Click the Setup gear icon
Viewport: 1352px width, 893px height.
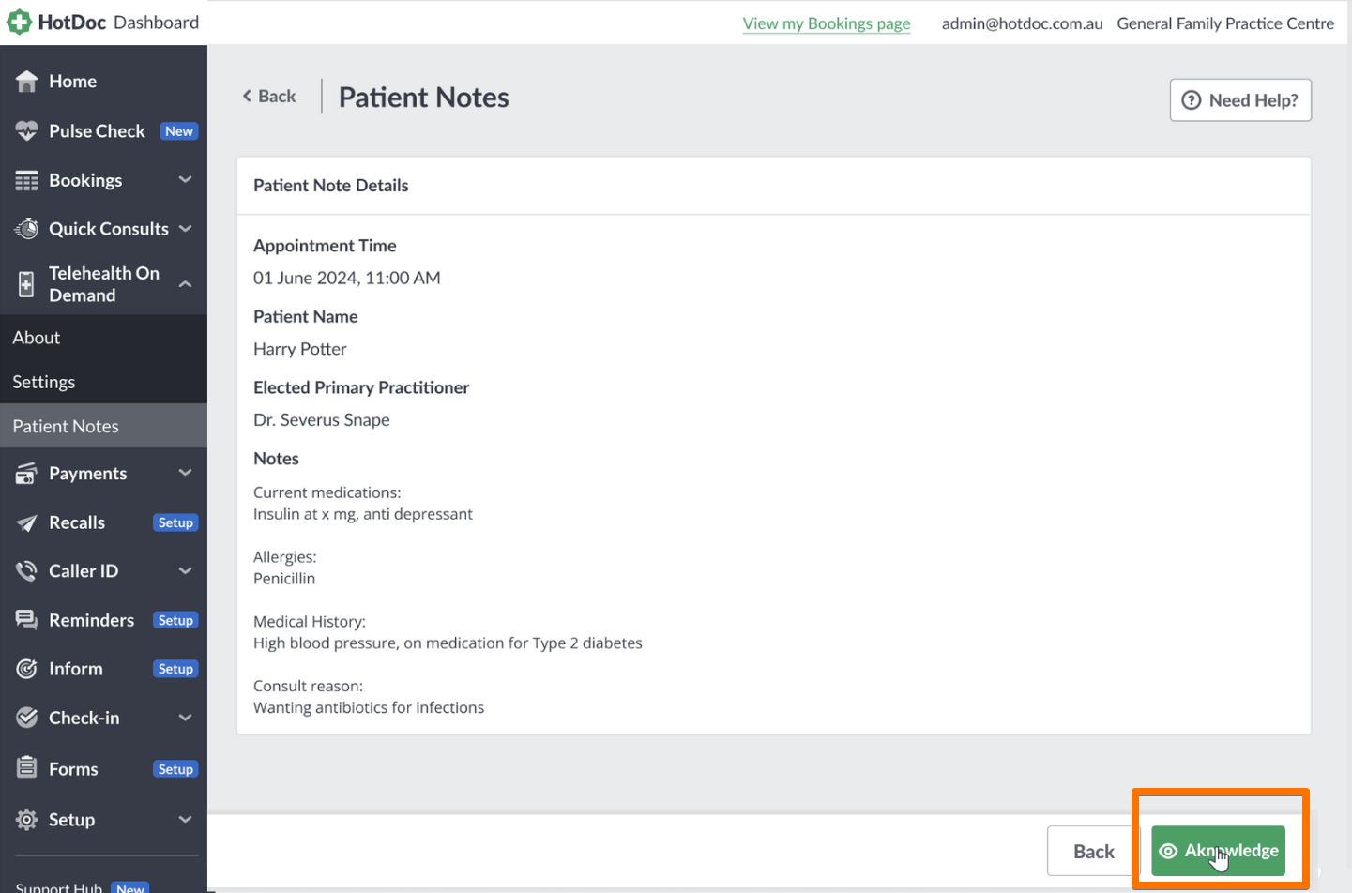pos(27,819)
